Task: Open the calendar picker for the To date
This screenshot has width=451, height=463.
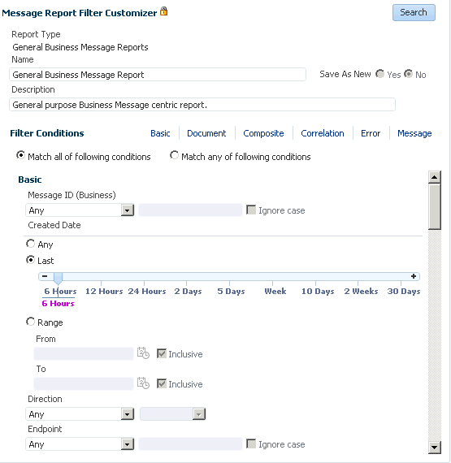Action: (143, 383)
